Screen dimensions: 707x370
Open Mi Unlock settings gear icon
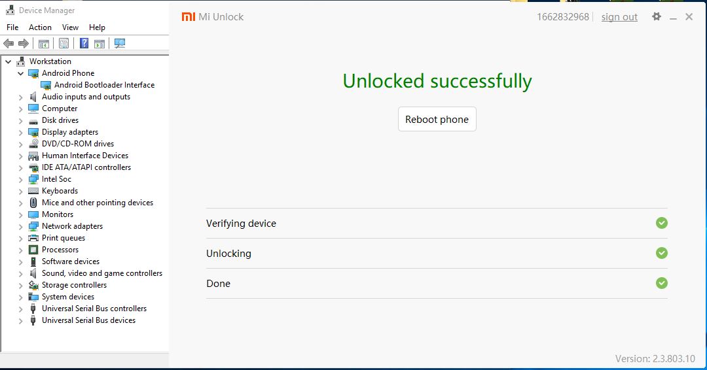657,17
